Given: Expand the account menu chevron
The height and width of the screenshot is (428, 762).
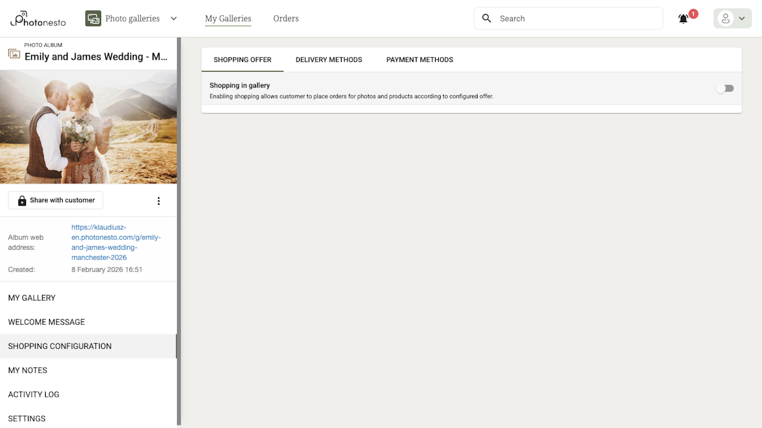Looking at the screenshot, I should pyautogui.click(x=741, y=18).
